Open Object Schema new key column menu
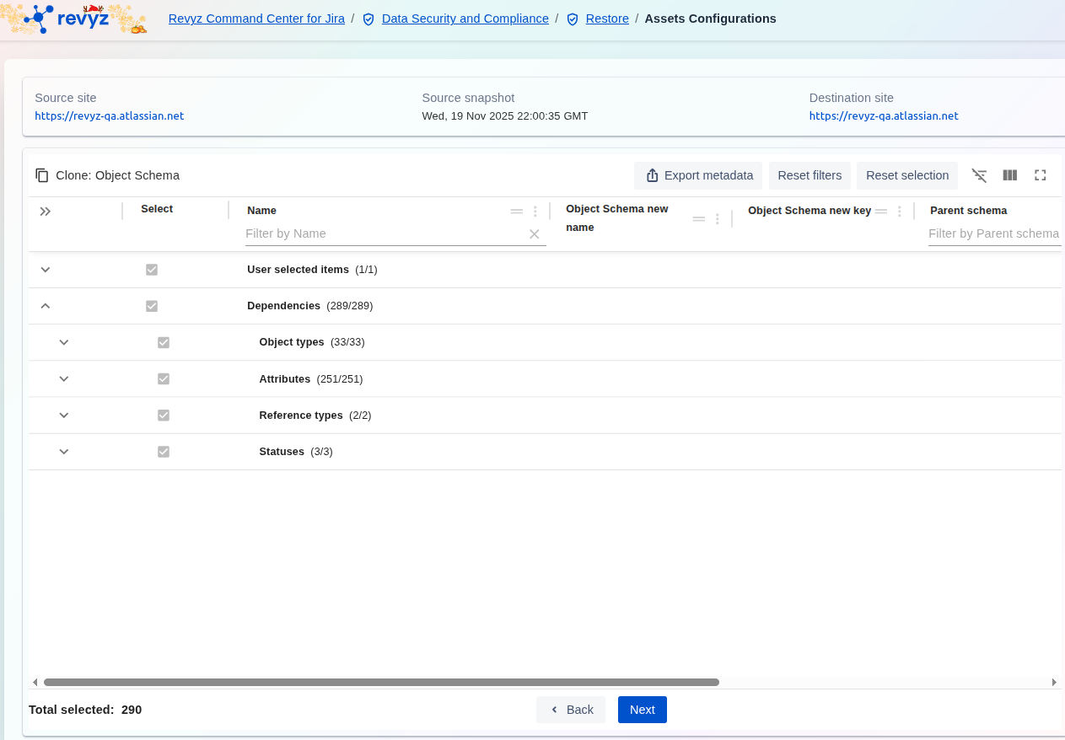 [900, 212]
